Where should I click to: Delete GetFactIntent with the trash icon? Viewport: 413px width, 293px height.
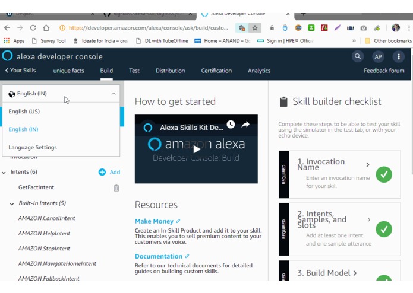(x=116, y=188)
